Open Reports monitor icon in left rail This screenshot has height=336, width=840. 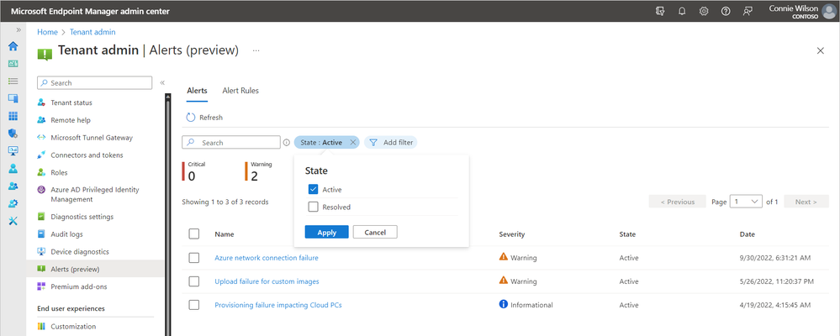13,151
